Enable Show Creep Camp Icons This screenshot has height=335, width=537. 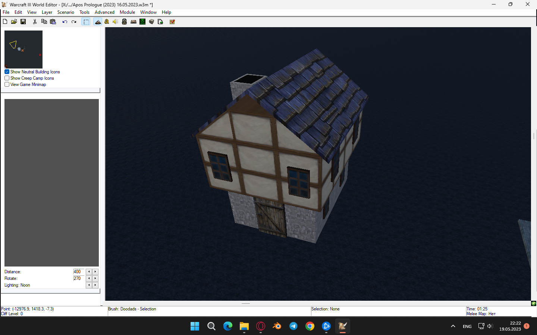coord(7,78)
